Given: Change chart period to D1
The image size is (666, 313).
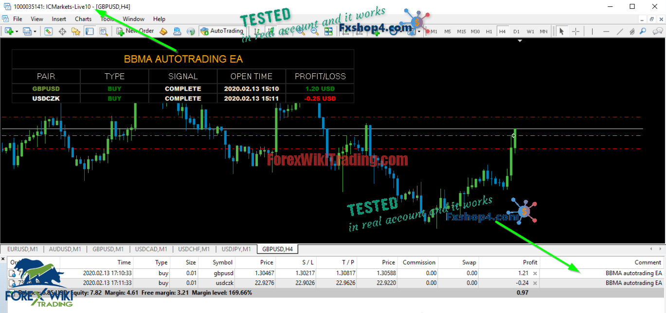Looking at the screenshot, I should click(x=517, y=32).
